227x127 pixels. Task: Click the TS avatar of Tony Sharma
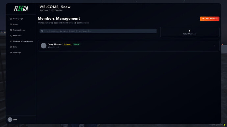tap(43, 45)
